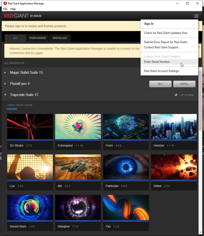204x236 pixels.
Task: Click the scrollbar up arrow
Action: 200,69
